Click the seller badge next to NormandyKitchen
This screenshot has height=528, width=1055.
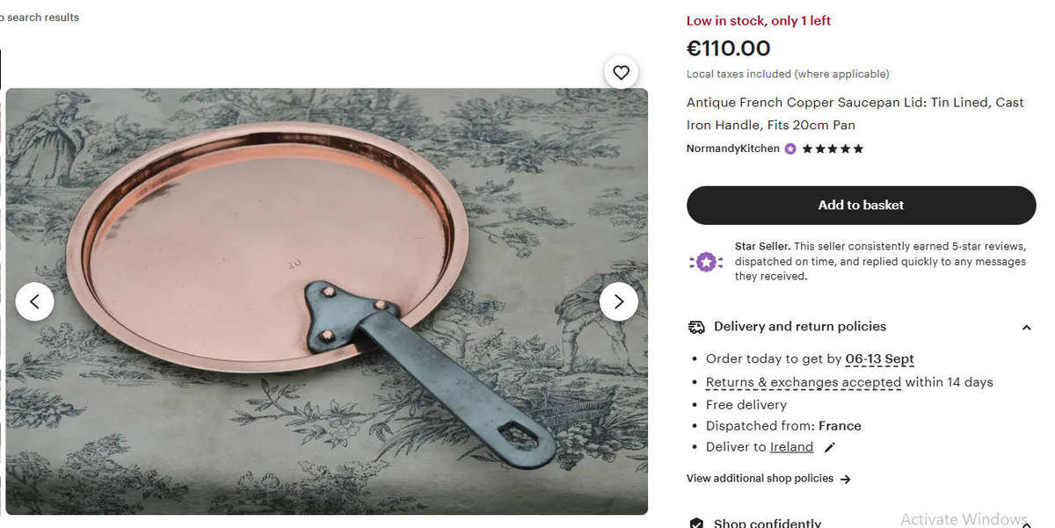pos(789,148)
